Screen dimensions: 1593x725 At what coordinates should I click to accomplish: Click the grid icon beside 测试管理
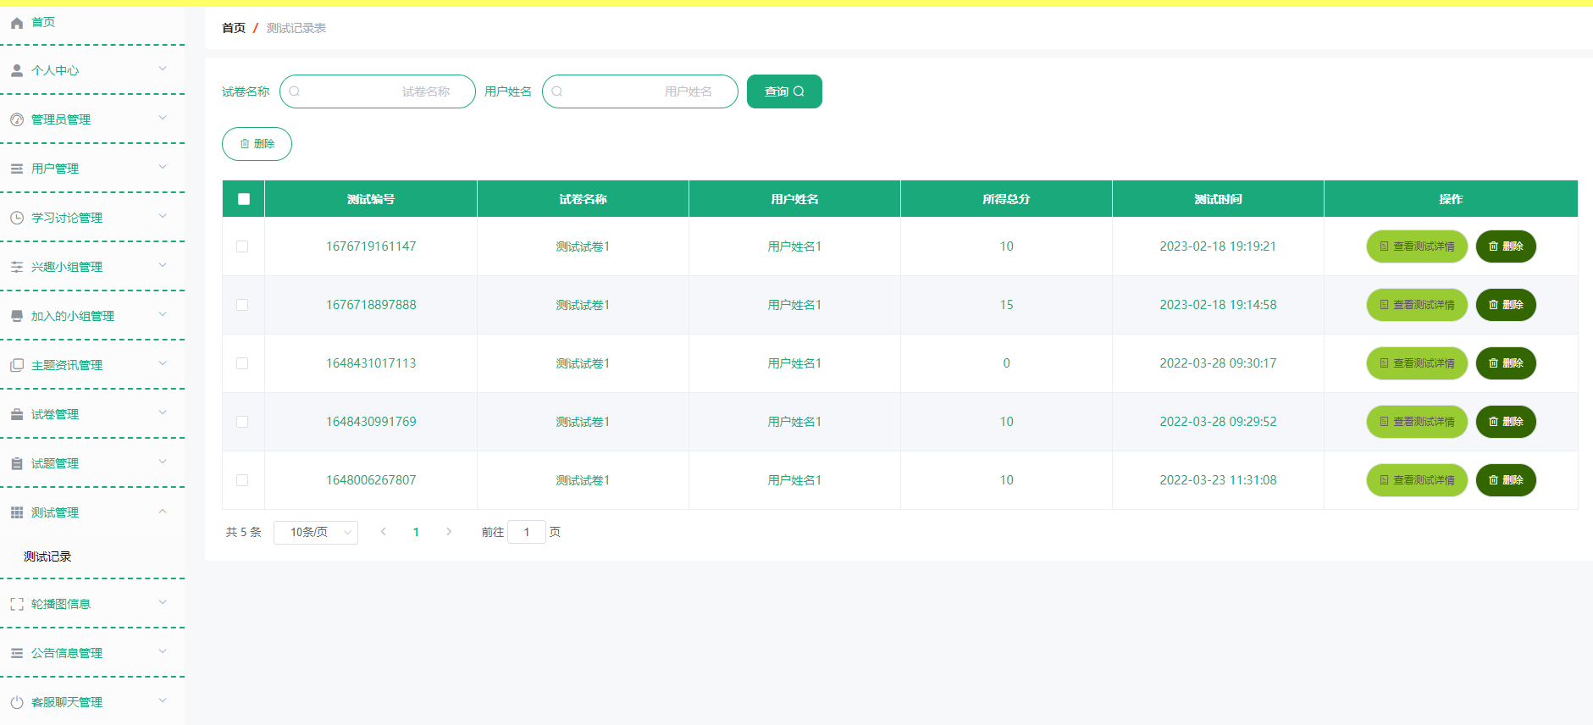[17, 512]
